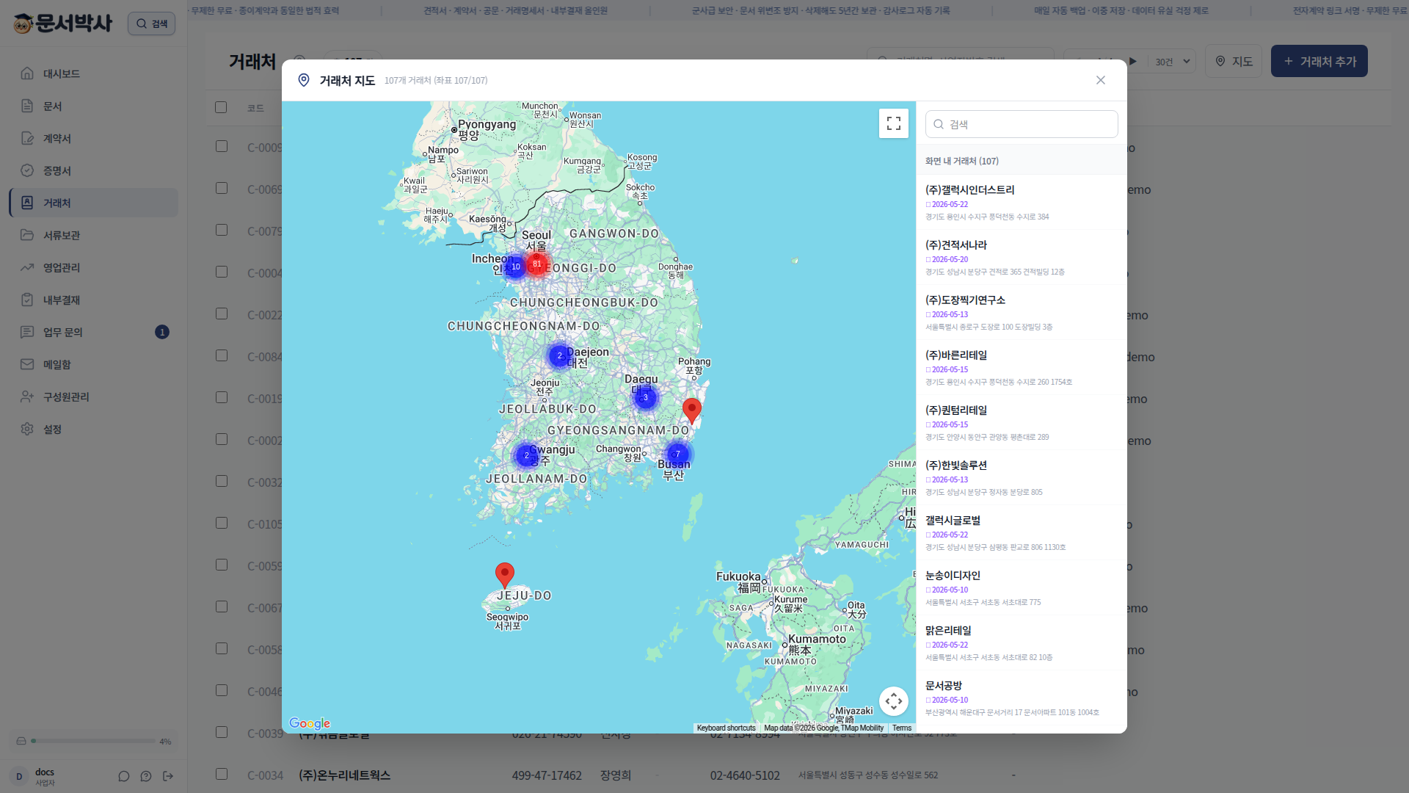Click the 지도 button in toolbar
This screenshot has width=1409, height=793.
tap(1233, 61)
